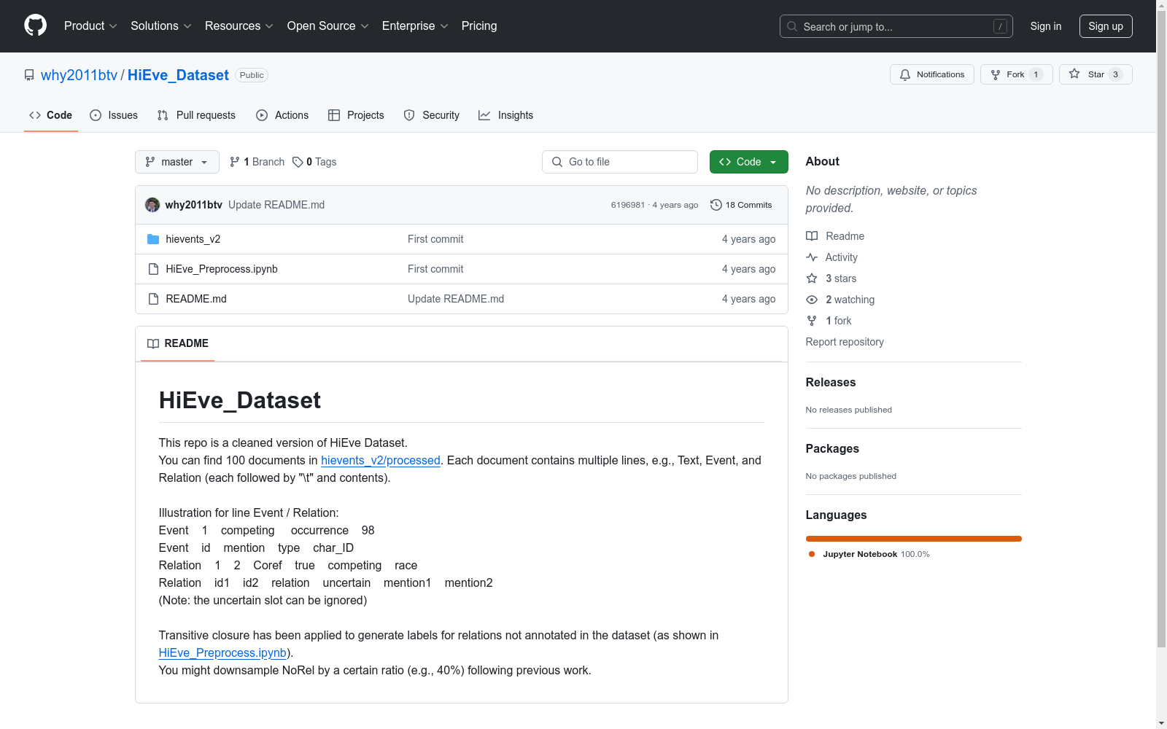This screenshot has height=729, width=1167.
Task: Open the Packages heading link
Action: click(x=832, y=449)
